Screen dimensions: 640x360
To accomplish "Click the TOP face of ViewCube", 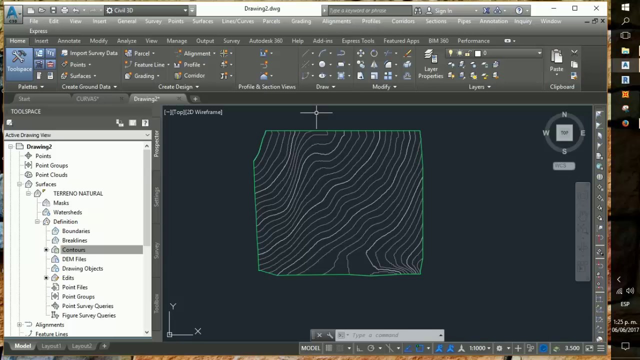I will click(564, 133).
